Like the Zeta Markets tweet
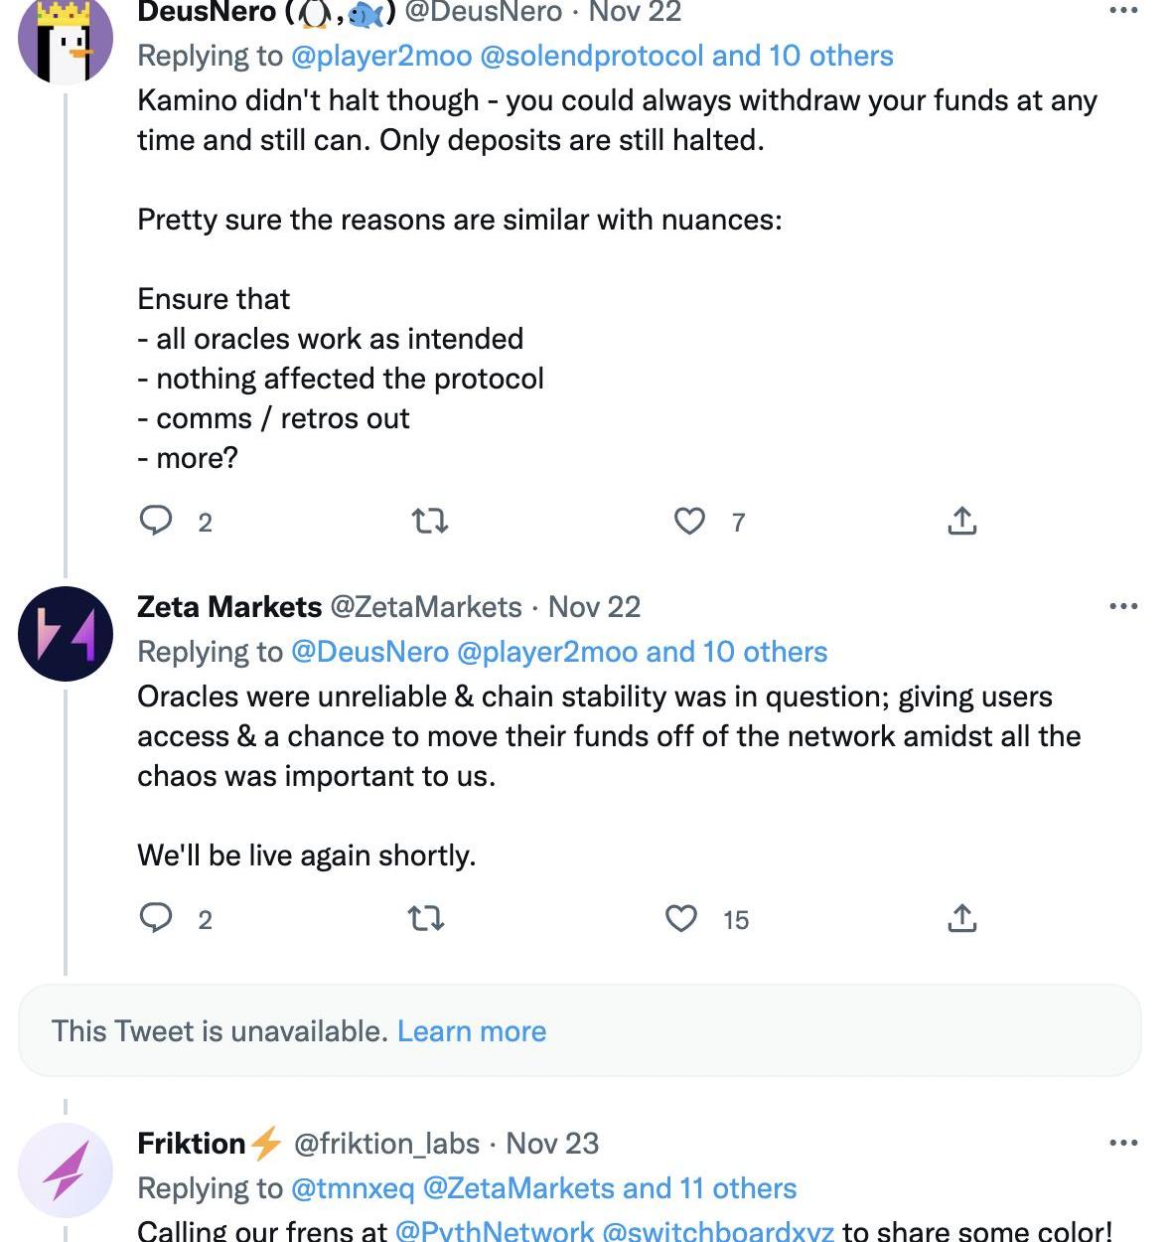Image resolution: width=1170 pixels, height=1242 pixels. coord(681,918)
